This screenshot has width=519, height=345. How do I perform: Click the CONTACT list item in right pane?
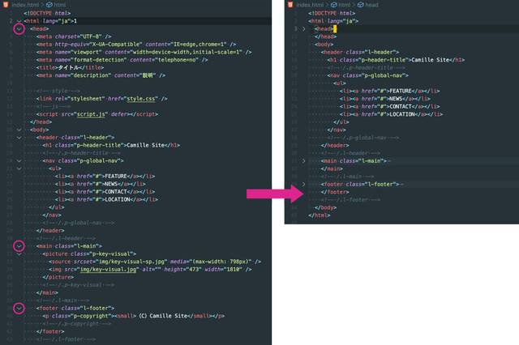coord(389,106)
